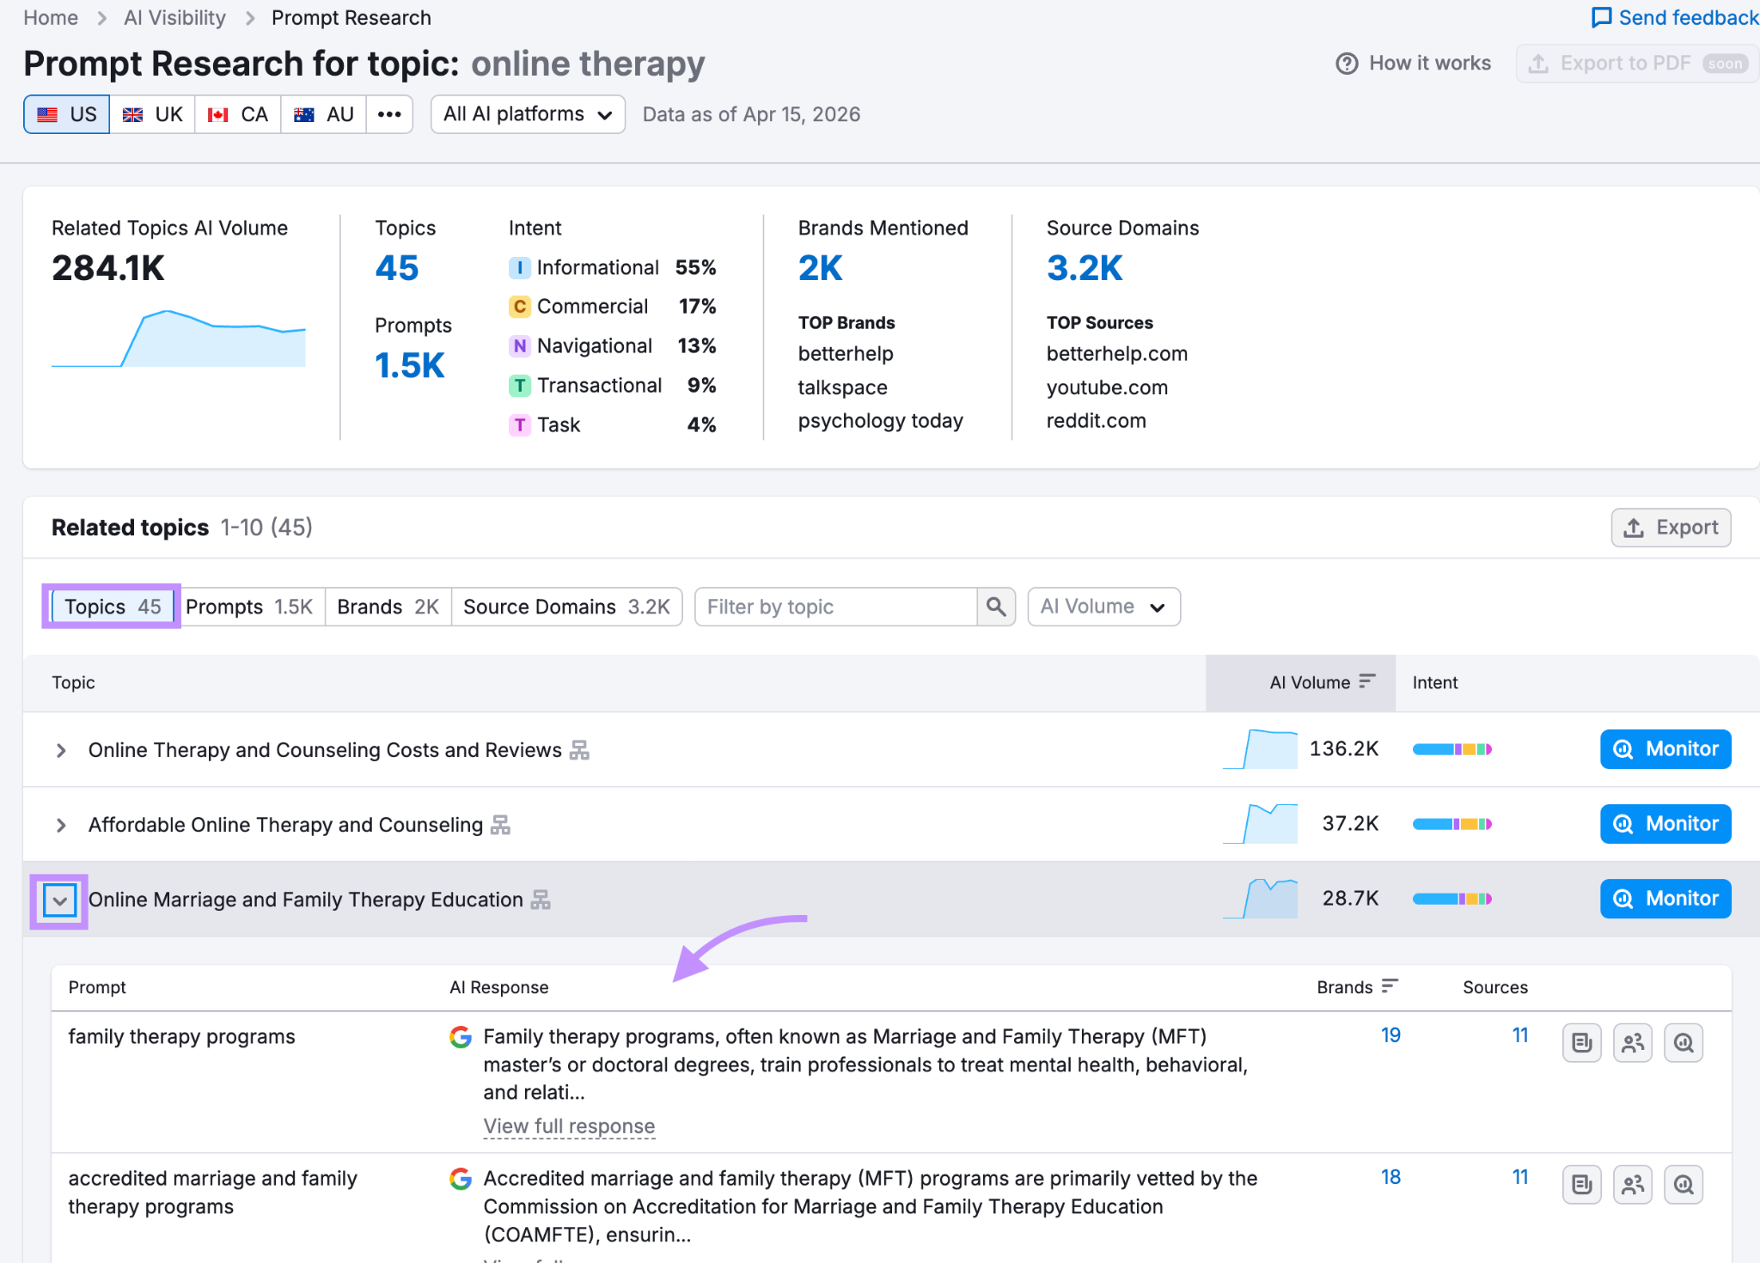Click the hierarchy icon beside Affordable Online Therapy
Viewport: 1760px width, 1263px height.
click(x=501, y=825)
